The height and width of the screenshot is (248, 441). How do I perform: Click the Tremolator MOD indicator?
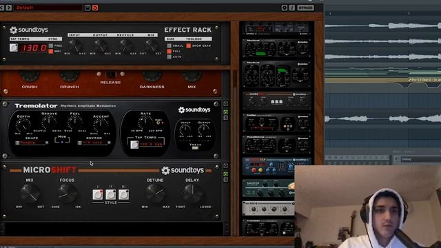tap(62, 142)
